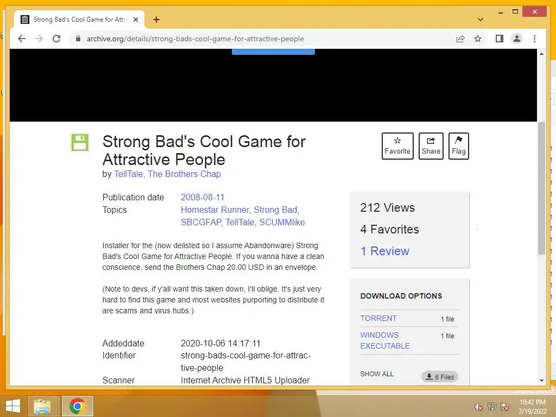Reload the archive.org page

[x=56, y=39]
